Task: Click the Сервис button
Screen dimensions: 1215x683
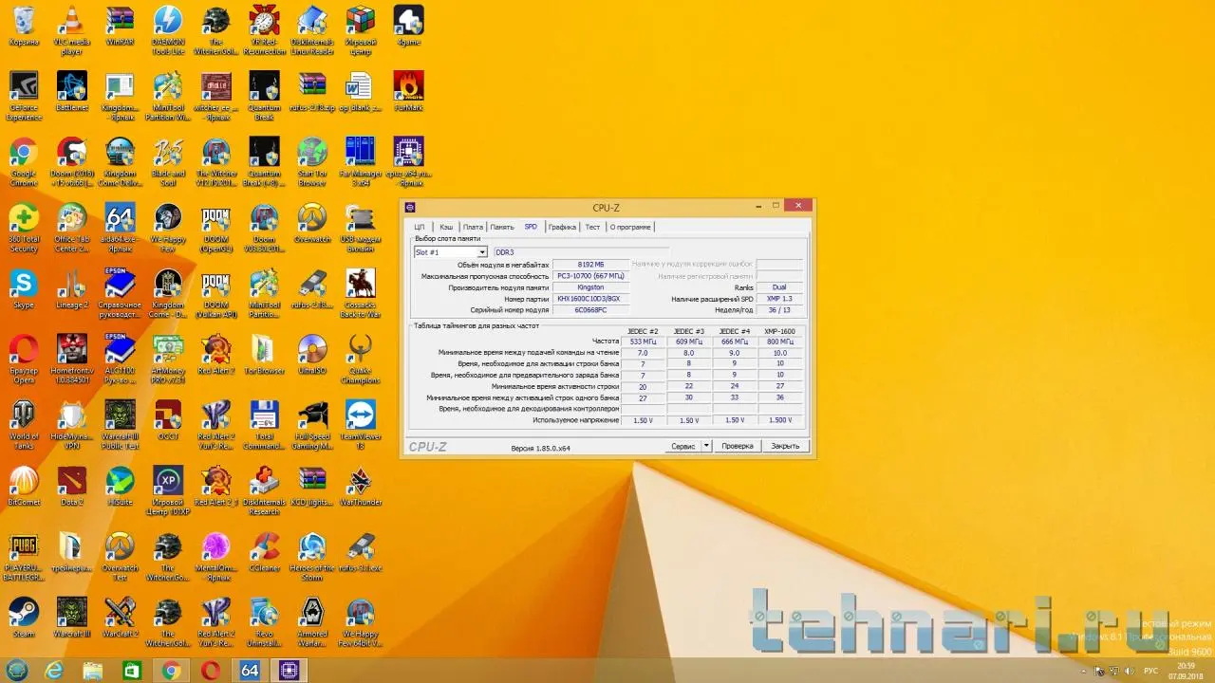Action: [x=682, y=446]
